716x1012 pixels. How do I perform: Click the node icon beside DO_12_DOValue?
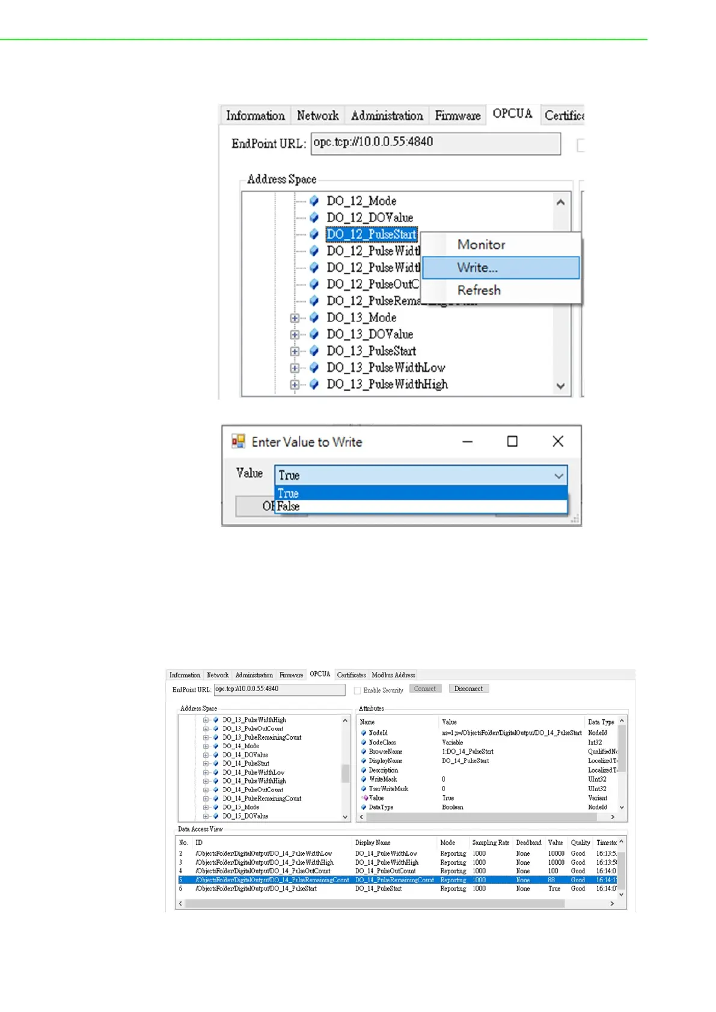tap(314, 218)
